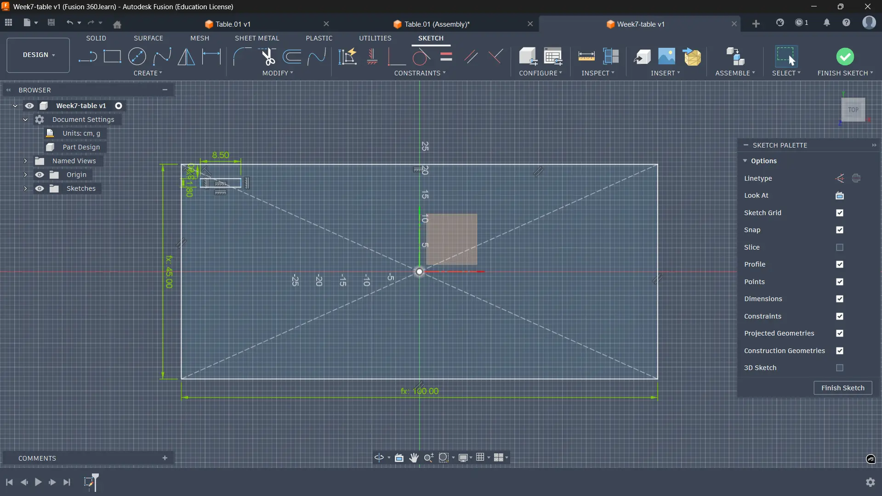This screenshot has width=882, height=496.
Task: Click the TOP face of the ViewCube
Action: tap(853, 110)
